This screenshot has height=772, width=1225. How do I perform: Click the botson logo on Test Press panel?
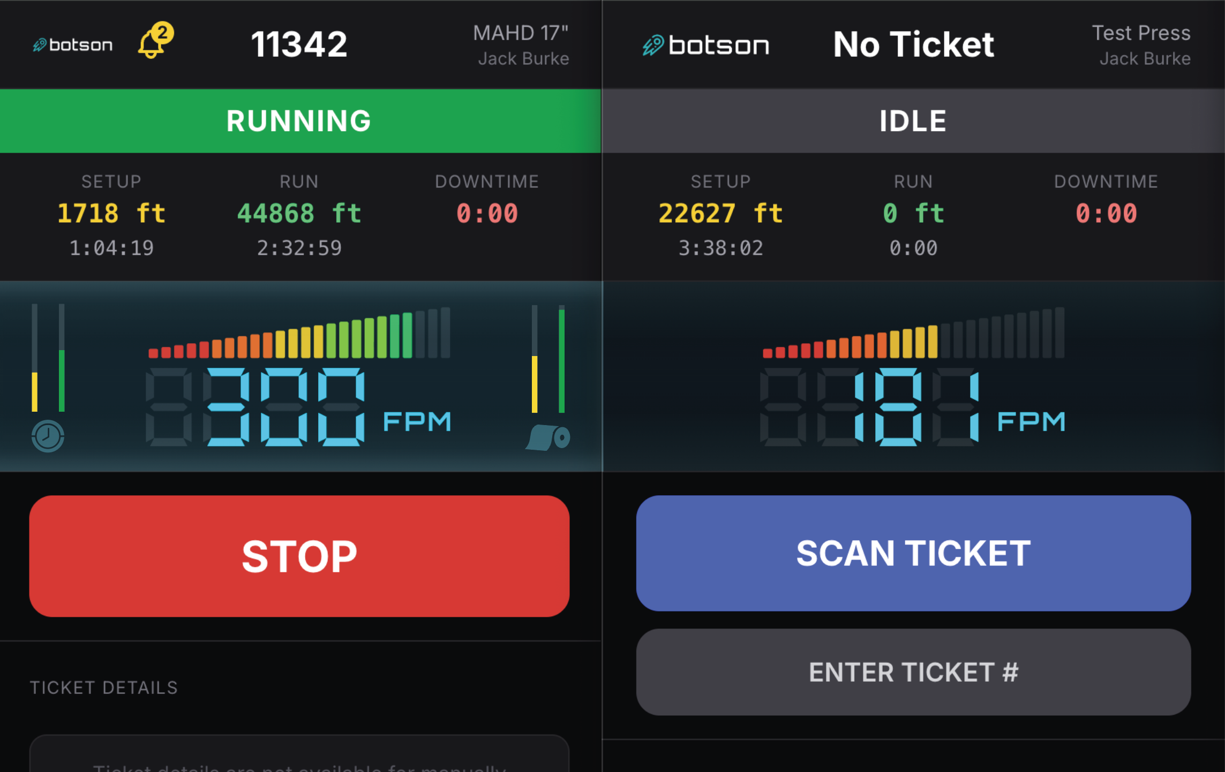pyautogui.click(x=705, y=45)
